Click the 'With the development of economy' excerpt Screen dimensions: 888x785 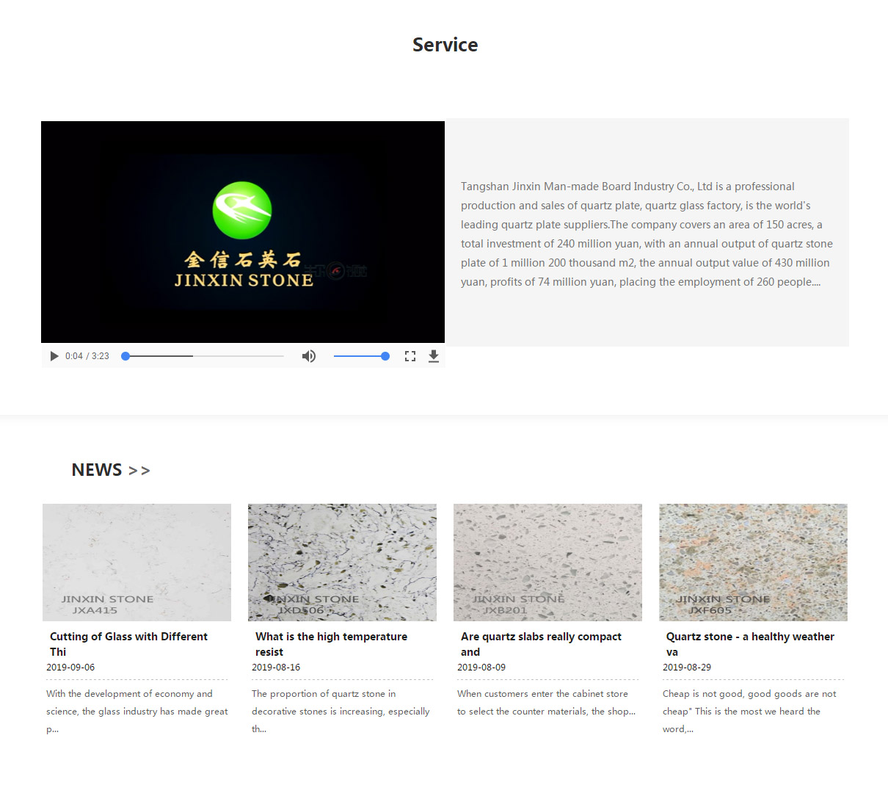pyautogui.click(x=137, y=711)
